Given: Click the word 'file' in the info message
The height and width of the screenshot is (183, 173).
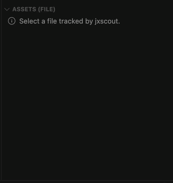Looking at the screenshot, I should click(x=52, y=21).
